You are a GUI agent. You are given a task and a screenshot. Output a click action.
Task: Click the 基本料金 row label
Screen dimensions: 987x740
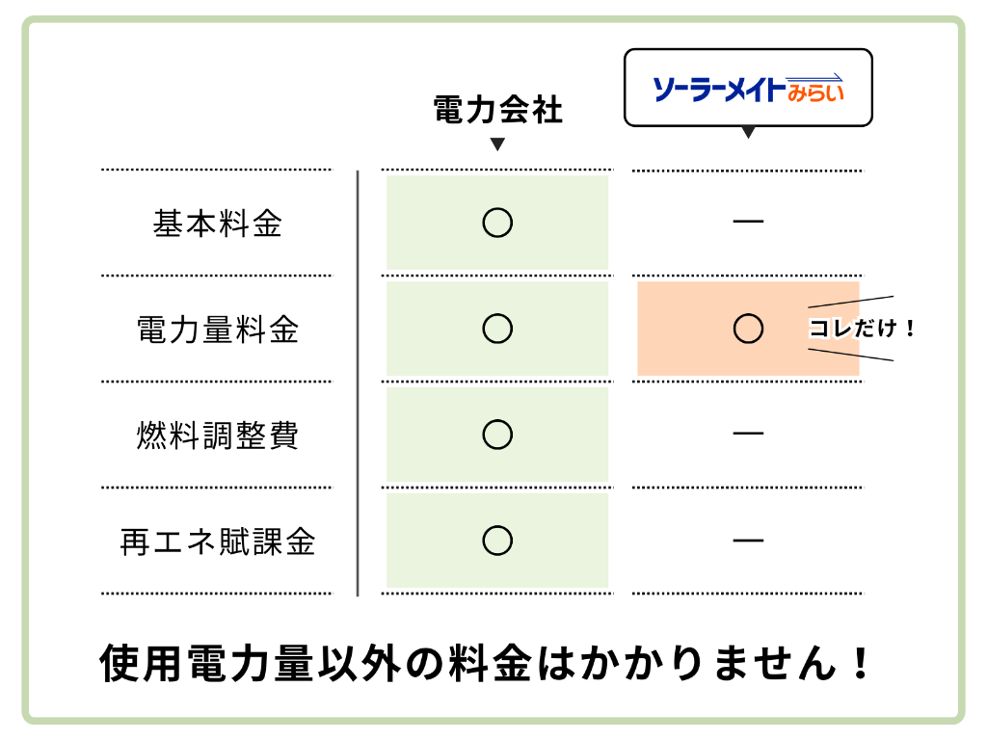pyautogui.click(x=218, y=224)
